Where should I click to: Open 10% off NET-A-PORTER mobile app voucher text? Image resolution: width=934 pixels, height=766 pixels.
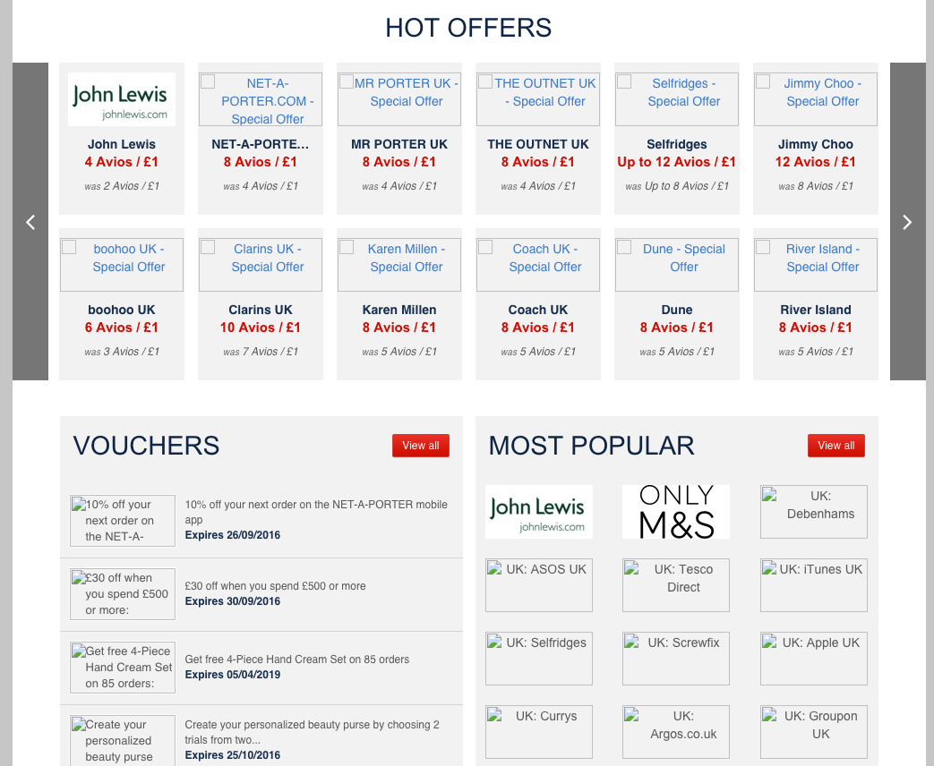316,512
